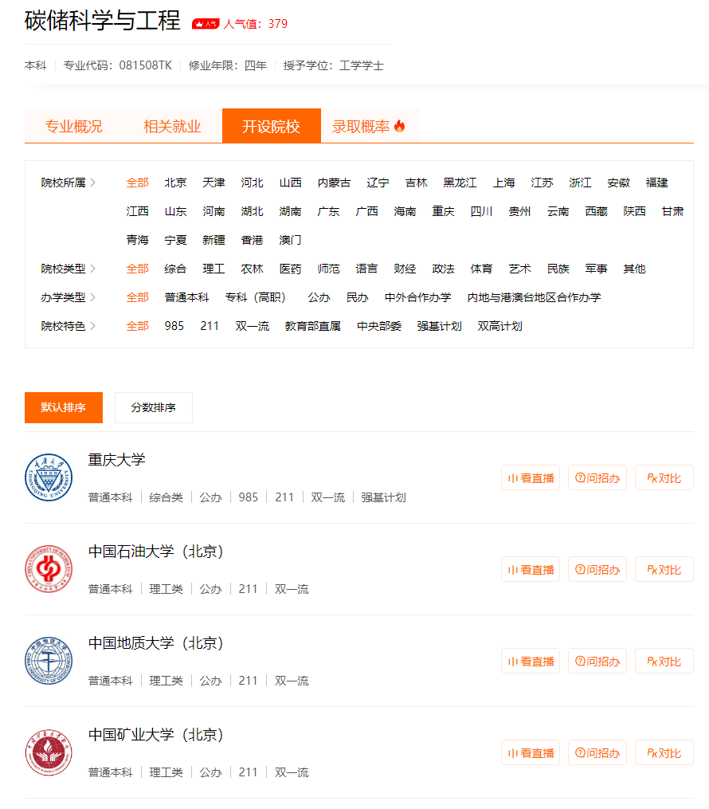Viewport: 709px width, 809px height.
Task: Click 对比 button for 中国矿业大学（北京）
Action: [664, 752]
